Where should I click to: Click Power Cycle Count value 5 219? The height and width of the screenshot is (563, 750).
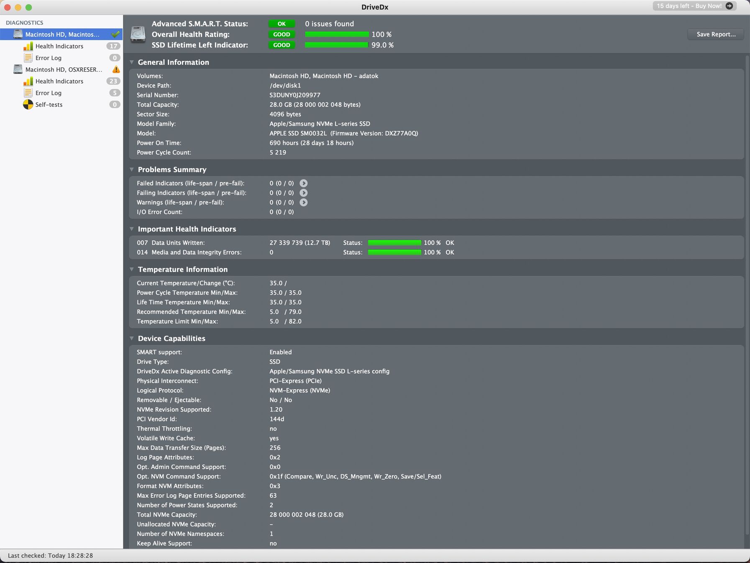click(x=278, y=152)
